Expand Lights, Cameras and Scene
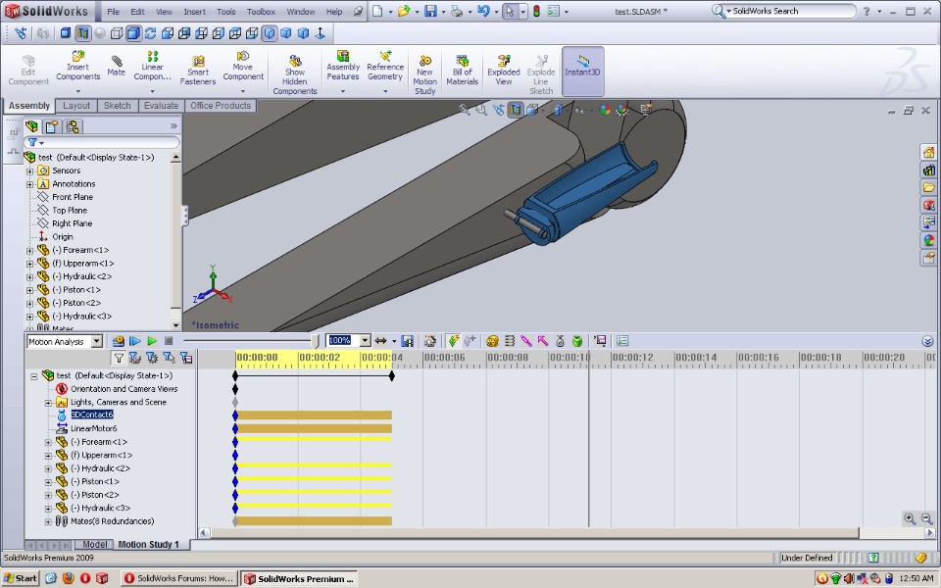This screenshot has width=941, height=588. [x=49, y=403]
